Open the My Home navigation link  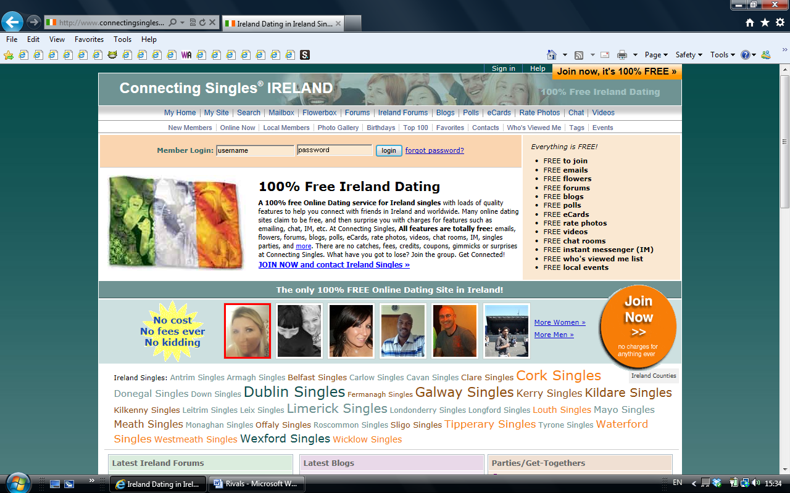(x=180, y=113)
